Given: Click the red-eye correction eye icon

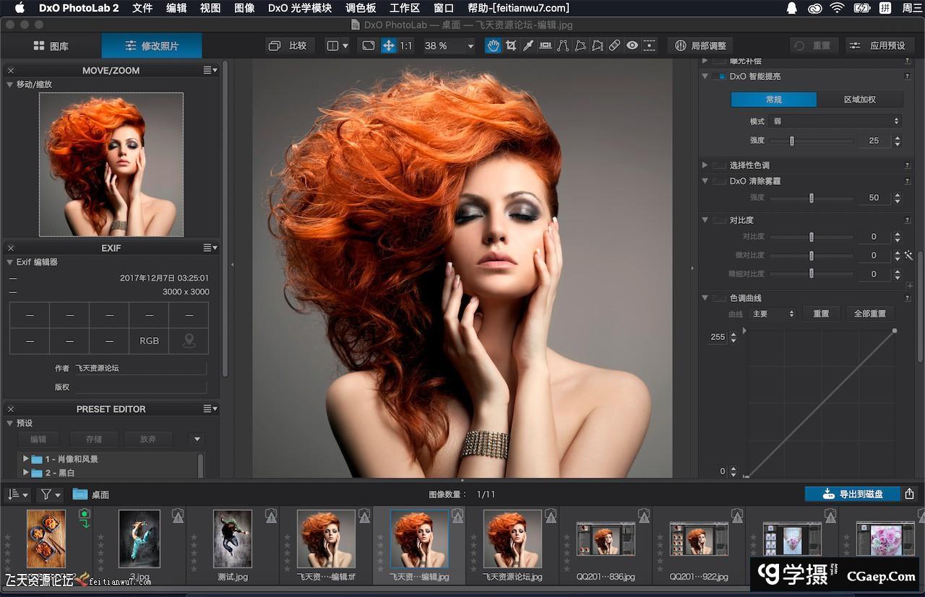Looking at the screenshot, I should [x=632, y=45].
